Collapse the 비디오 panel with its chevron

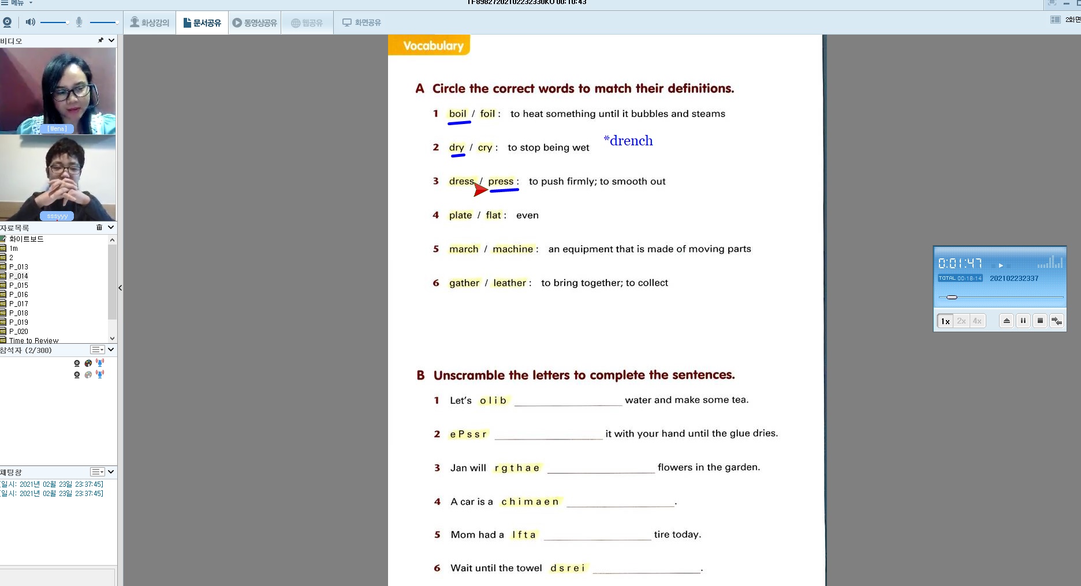point(111,40)
